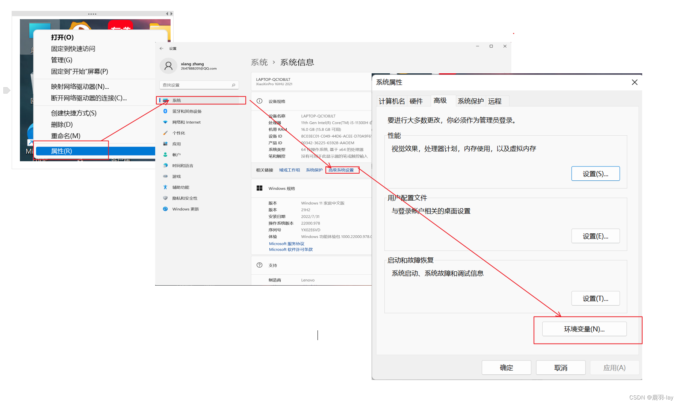Click the 制造商 value Lenovo

(308, 280)
